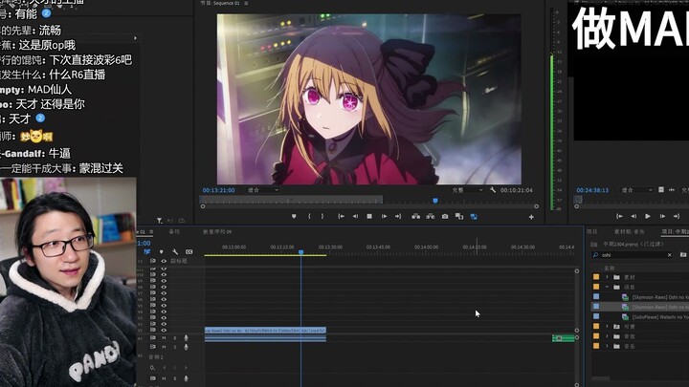The width and height of the screenshot is (689, 387).
Task: Click the Program monitor scrubber playhead
Action: click(435, 201)
